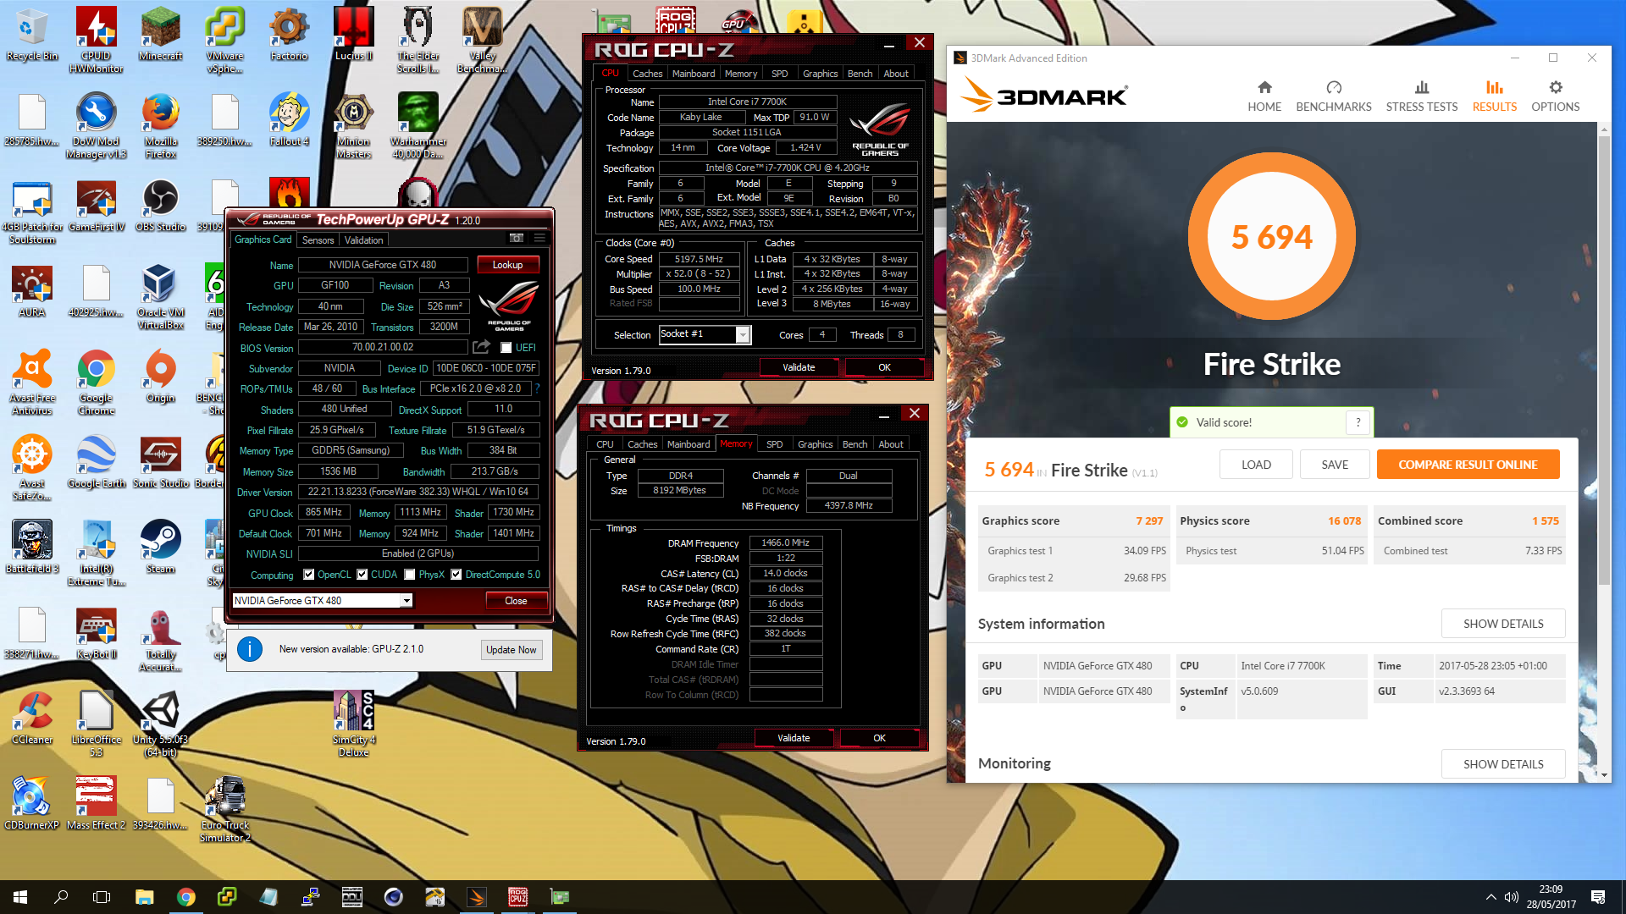
Task: Launch Steam from the desktop
Action: coord(161,547)
